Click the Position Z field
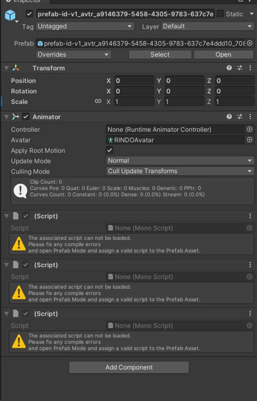This screenshot has height=401, width=257. [x=235, y=81]
